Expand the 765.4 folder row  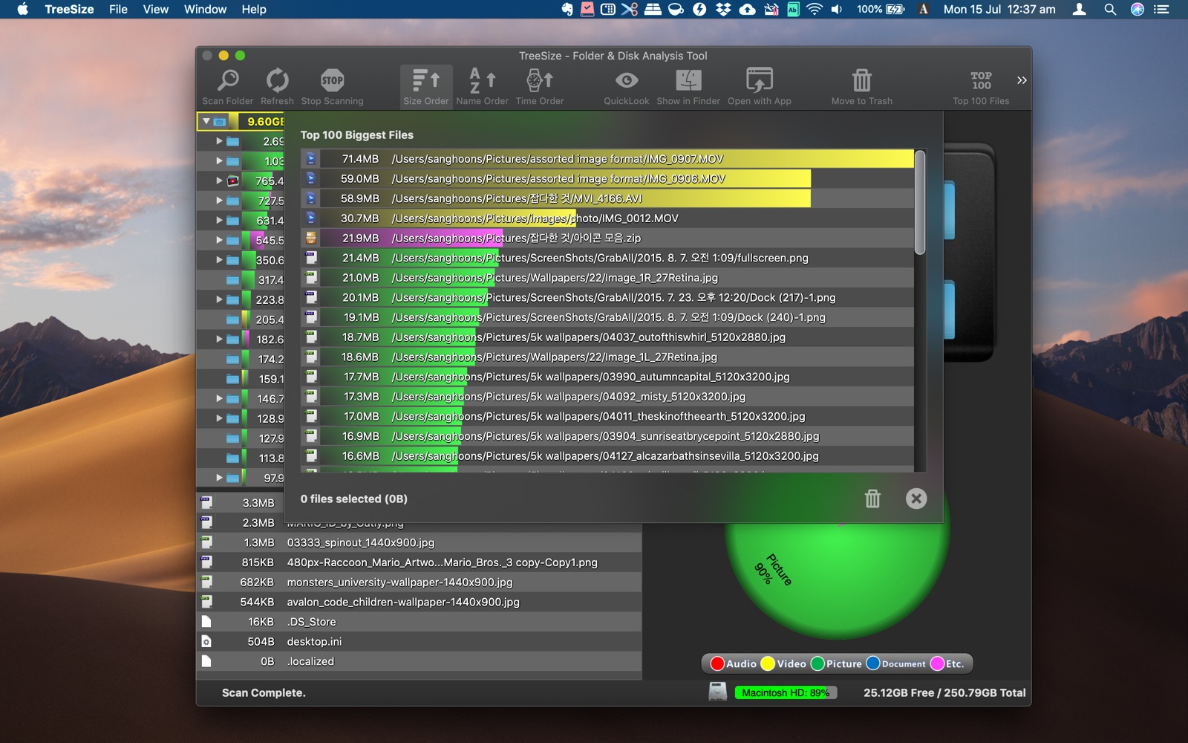click(219, 181)
